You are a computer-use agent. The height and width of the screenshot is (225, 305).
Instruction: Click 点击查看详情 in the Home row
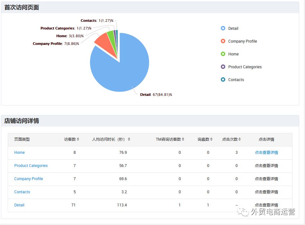pyautogui.click(x=266, y=153)
